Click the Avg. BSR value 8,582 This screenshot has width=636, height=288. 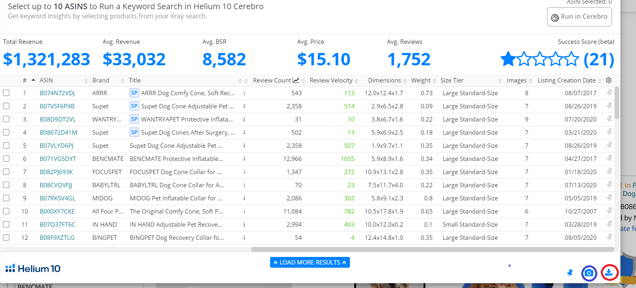point(224,59)
